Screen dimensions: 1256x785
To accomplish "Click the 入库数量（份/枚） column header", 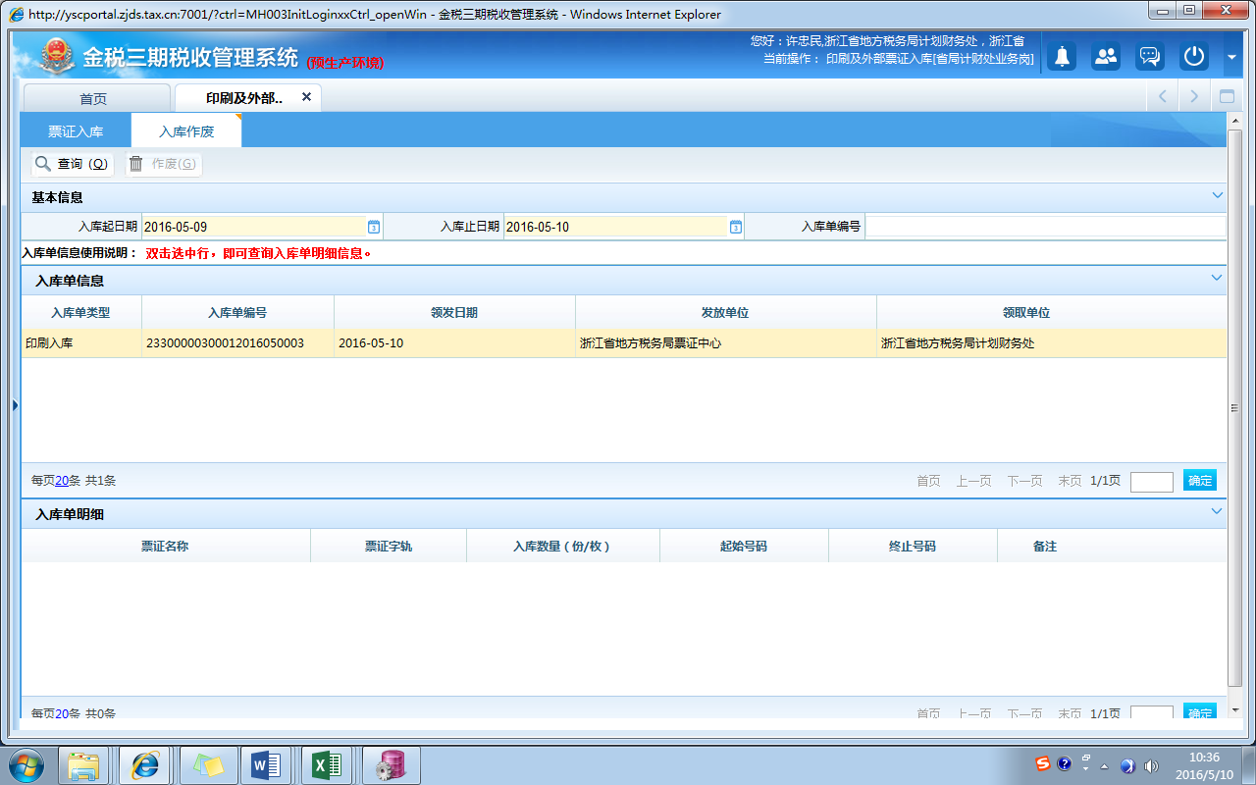I will click(x=563, y=547).
